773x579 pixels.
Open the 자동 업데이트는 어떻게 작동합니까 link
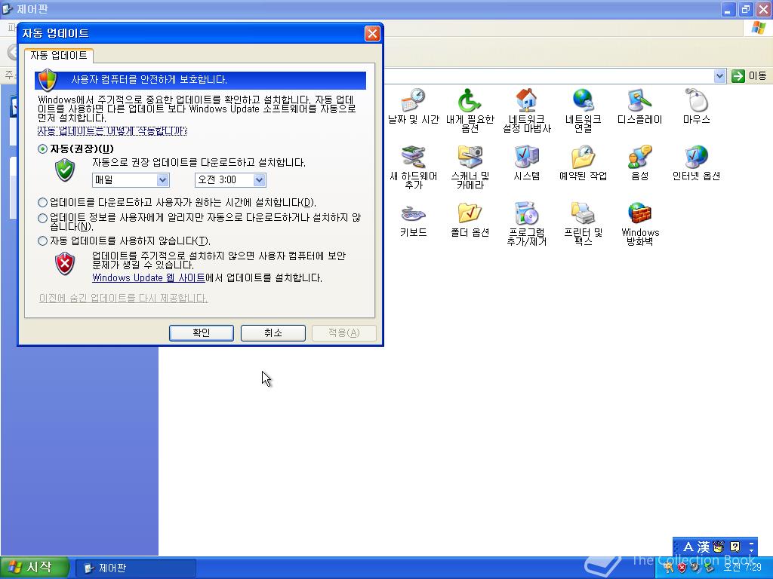(x=112, y=130)
